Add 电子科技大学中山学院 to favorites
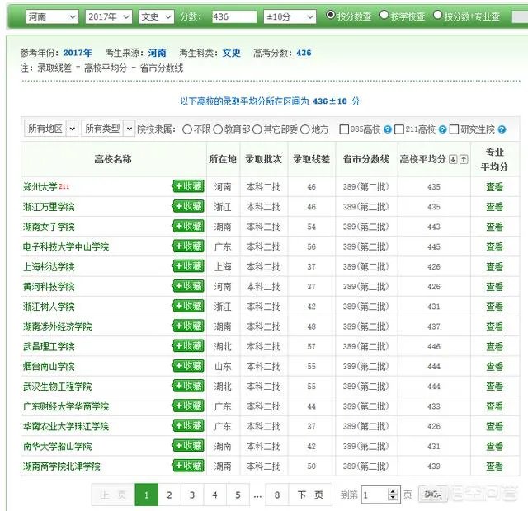 pos(188,246)
